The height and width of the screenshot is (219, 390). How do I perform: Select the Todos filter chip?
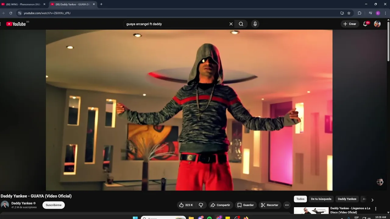point(300,199)
